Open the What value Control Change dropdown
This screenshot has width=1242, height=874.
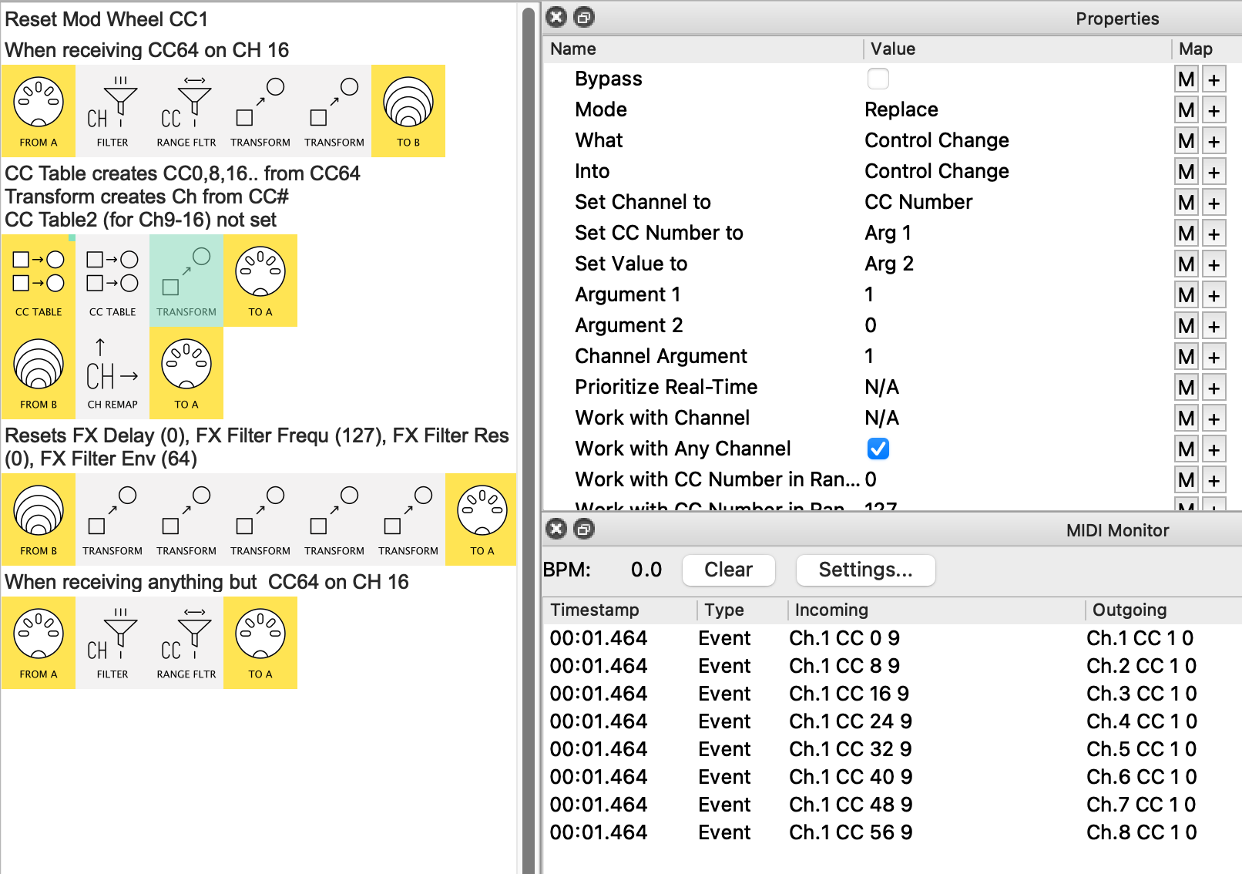[x=936, y=140]
